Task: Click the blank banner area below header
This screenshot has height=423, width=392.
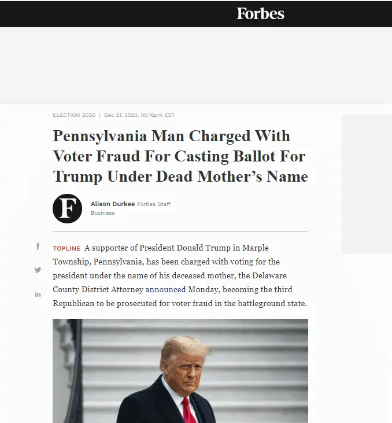Action: [x=196, y=65]
